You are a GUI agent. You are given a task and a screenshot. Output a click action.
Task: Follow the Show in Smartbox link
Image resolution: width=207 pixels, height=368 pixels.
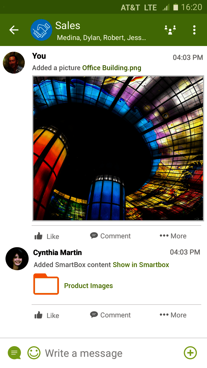[x=141, y=265]
